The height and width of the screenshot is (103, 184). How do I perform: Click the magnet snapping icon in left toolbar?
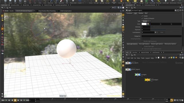pyautogui.click(x=2, y=45)
